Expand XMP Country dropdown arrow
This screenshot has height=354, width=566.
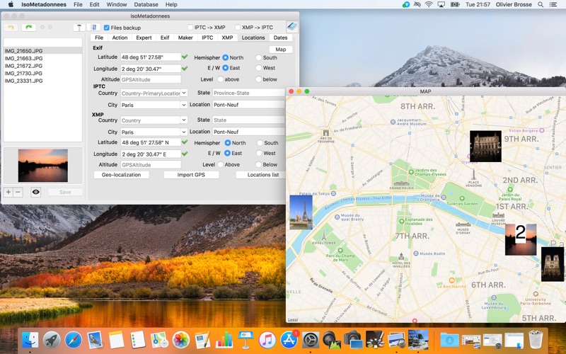click(184, 120)
